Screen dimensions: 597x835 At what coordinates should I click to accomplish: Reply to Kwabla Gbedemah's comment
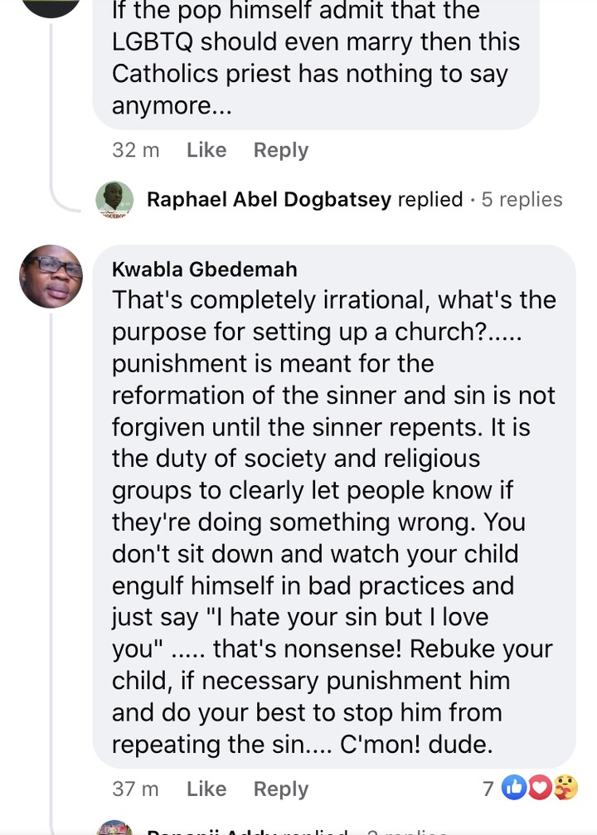280,789
